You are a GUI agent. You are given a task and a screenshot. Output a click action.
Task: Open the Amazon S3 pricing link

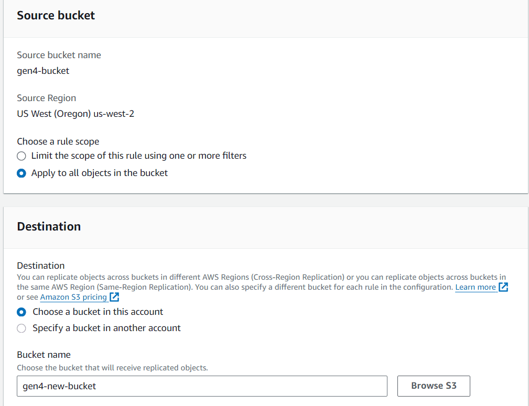(73, 297)
